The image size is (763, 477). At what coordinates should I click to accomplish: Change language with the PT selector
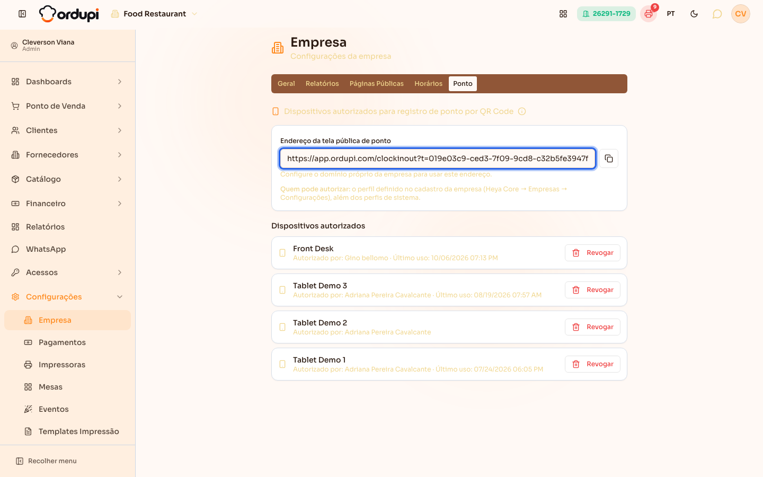pos(671,14)
